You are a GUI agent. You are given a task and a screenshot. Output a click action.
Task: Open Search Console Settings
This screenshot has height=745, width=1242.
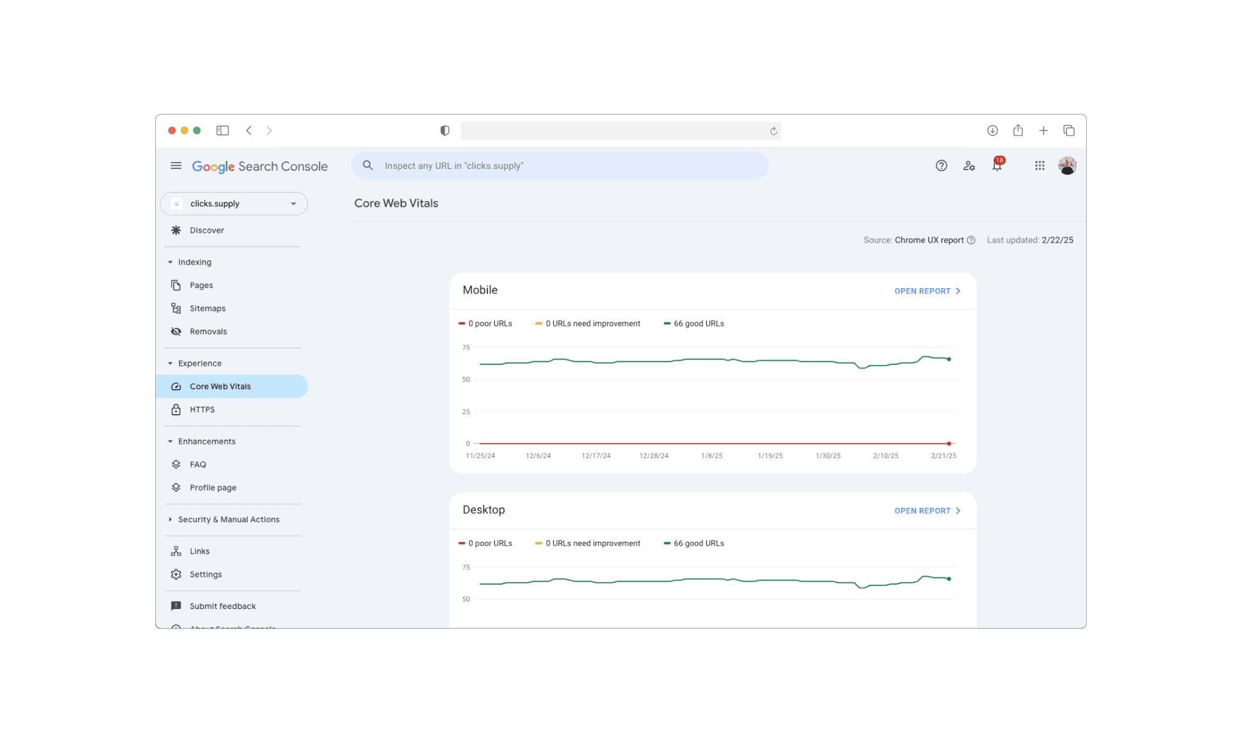coord(206,574)
